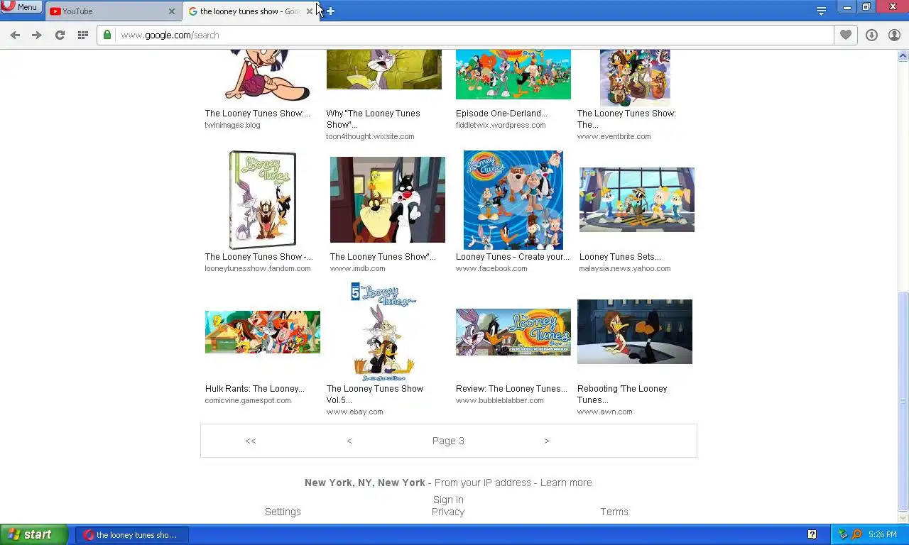This screenshot has height=545, width=909.
Task: Open the twinimages.blog image thumbnail
Action: [x=266, y=75]
